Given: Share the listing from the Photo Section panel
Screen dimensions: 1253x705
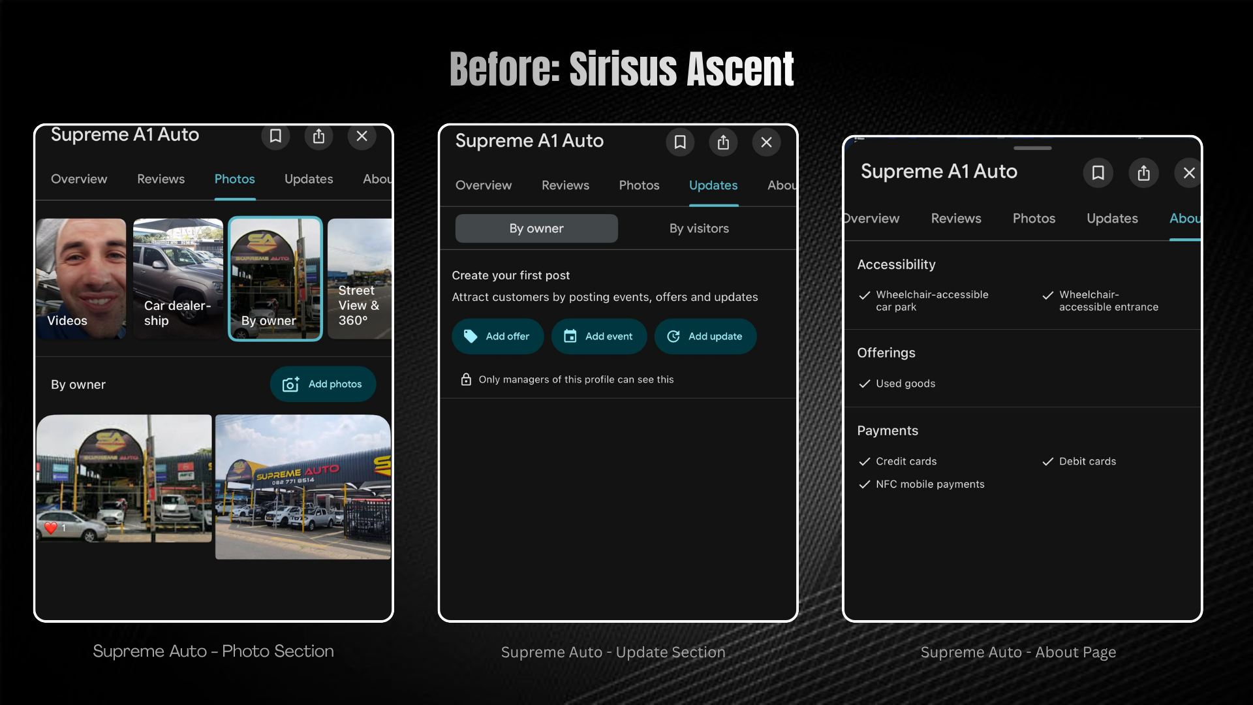Looking at the screenshot, I should pos(318,136).
